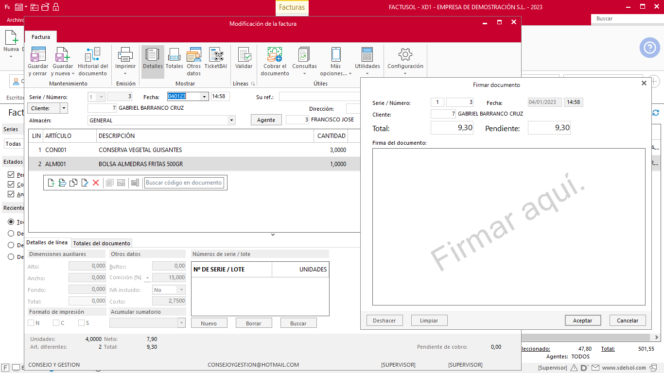Select the Factura ribbon tab
Viewport: 664px width, 373px height.
pyautogui.click(x=41, y=37)
